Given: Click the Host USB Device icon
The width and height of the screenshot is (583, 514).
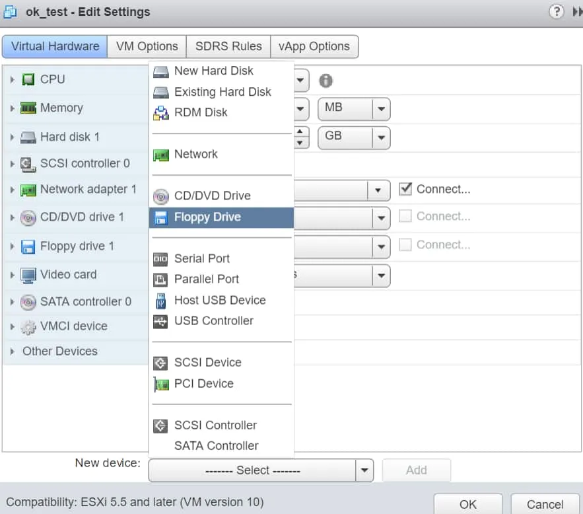Looking at the screenshot, I should coord(161,301).
